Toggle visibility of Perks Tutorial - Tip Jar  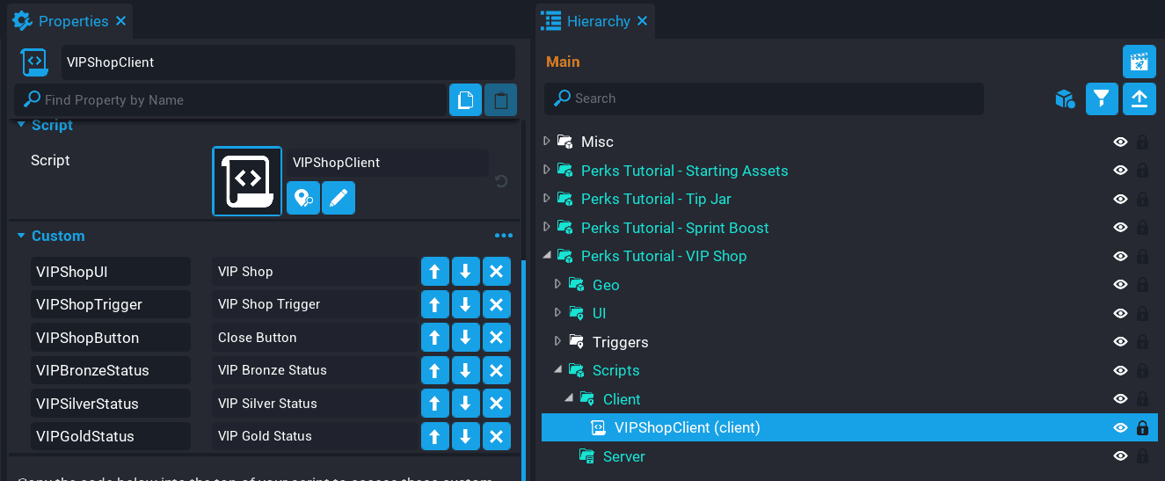click(1120, 199)
